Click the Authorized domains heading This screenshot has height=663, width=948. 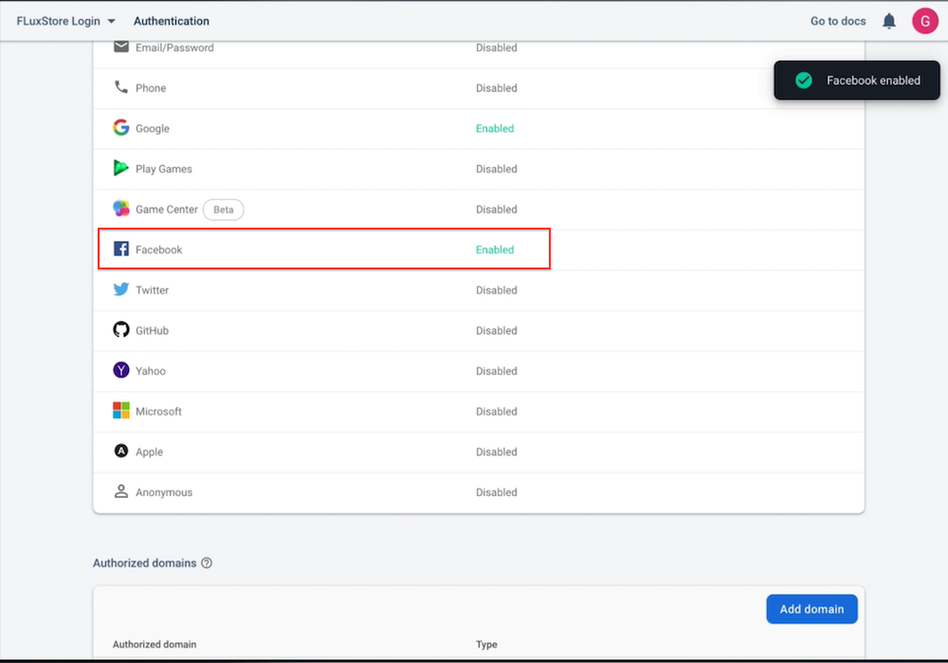pos(144,563)
